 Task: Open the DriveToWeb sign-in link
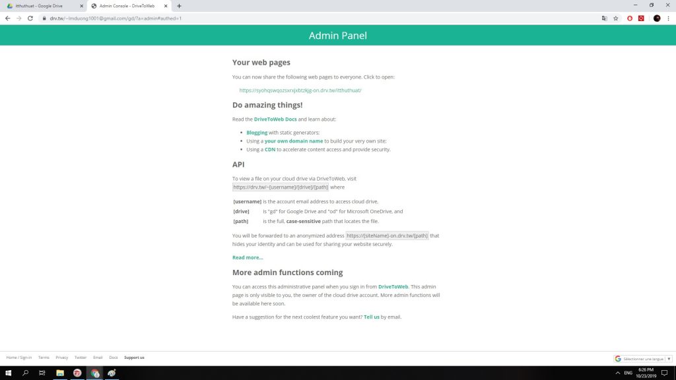(393, 286)
